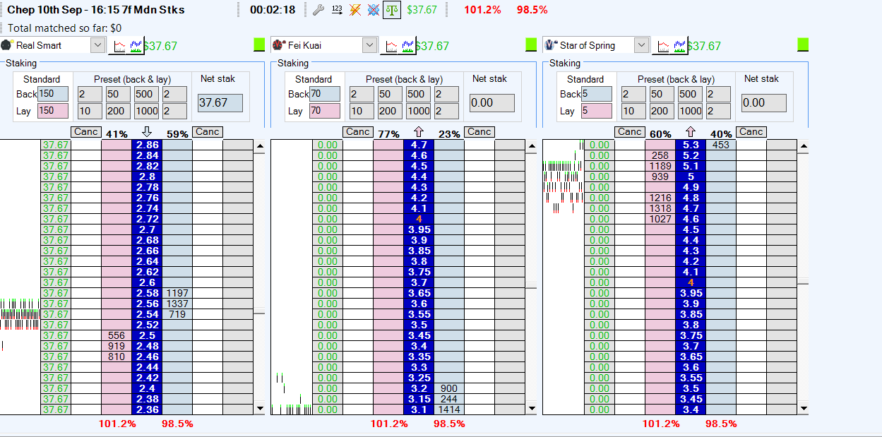882x437 pixels.
Task: Click the down arrow above Real Smart ladder
Action: pyautogui.click(x=146, y=132)
